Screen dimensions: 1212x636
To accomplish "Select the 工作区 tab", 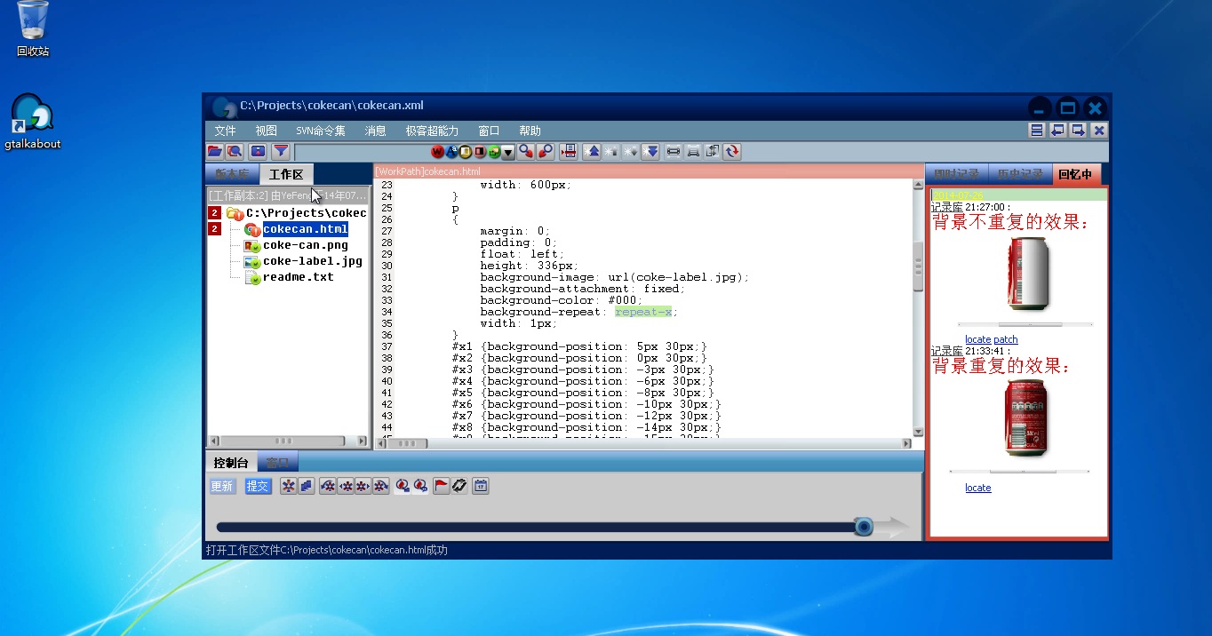I will (x=286, y=174).
